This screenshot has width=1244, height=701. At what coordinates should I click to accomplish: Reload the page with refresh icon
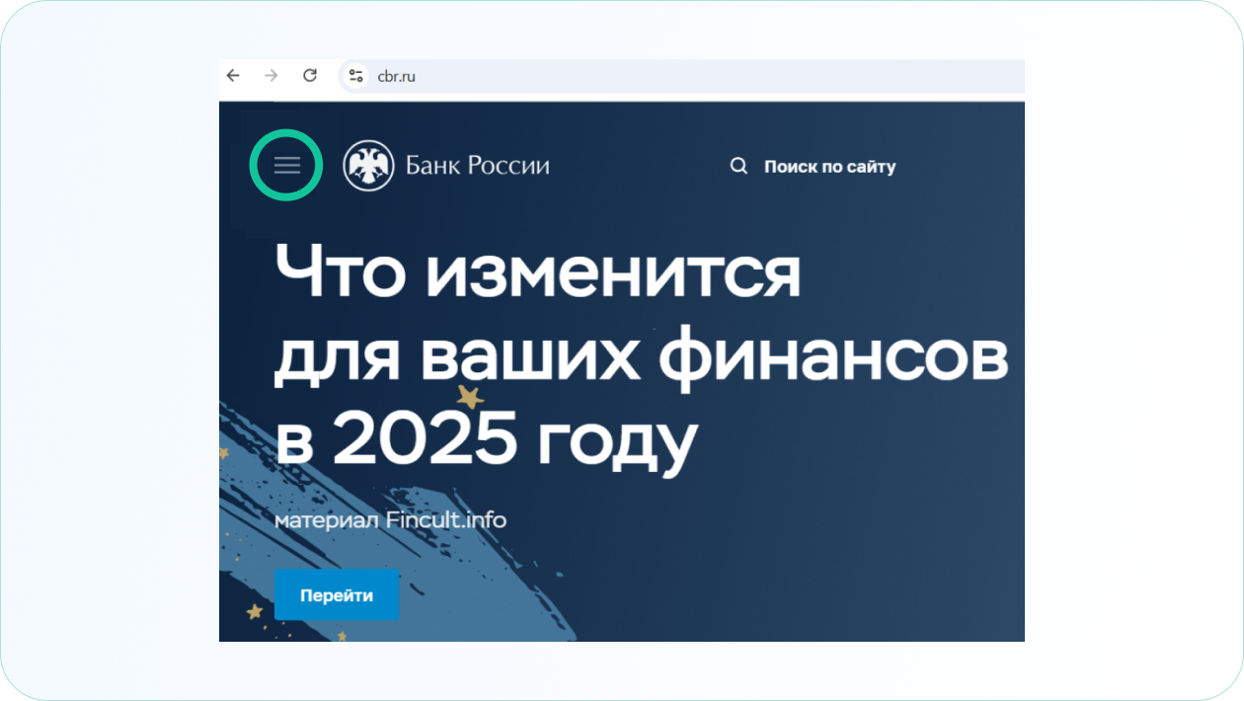coord(310,76)
